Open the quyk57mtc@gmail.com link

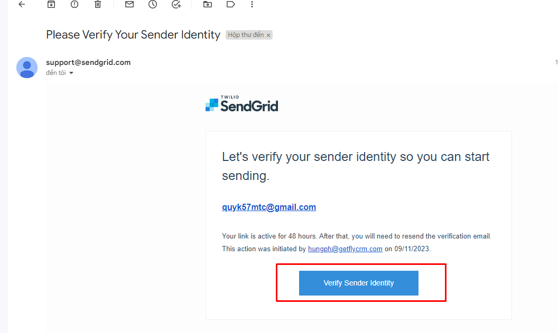(x=269, y=207)
